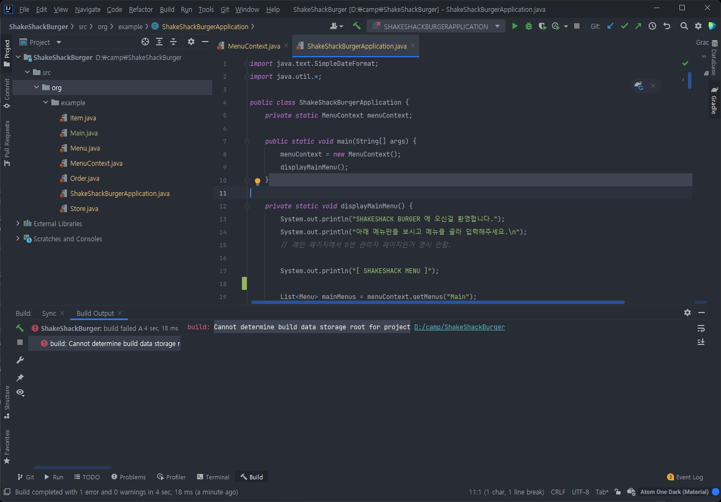This screenshot has width=721, height=502.
Task: Toggle scroll to end in build output
Action: 701,342
